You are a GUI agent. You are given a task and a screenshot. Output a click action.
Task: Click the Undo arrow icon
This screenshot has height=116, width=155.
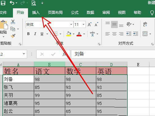[12, 3]
